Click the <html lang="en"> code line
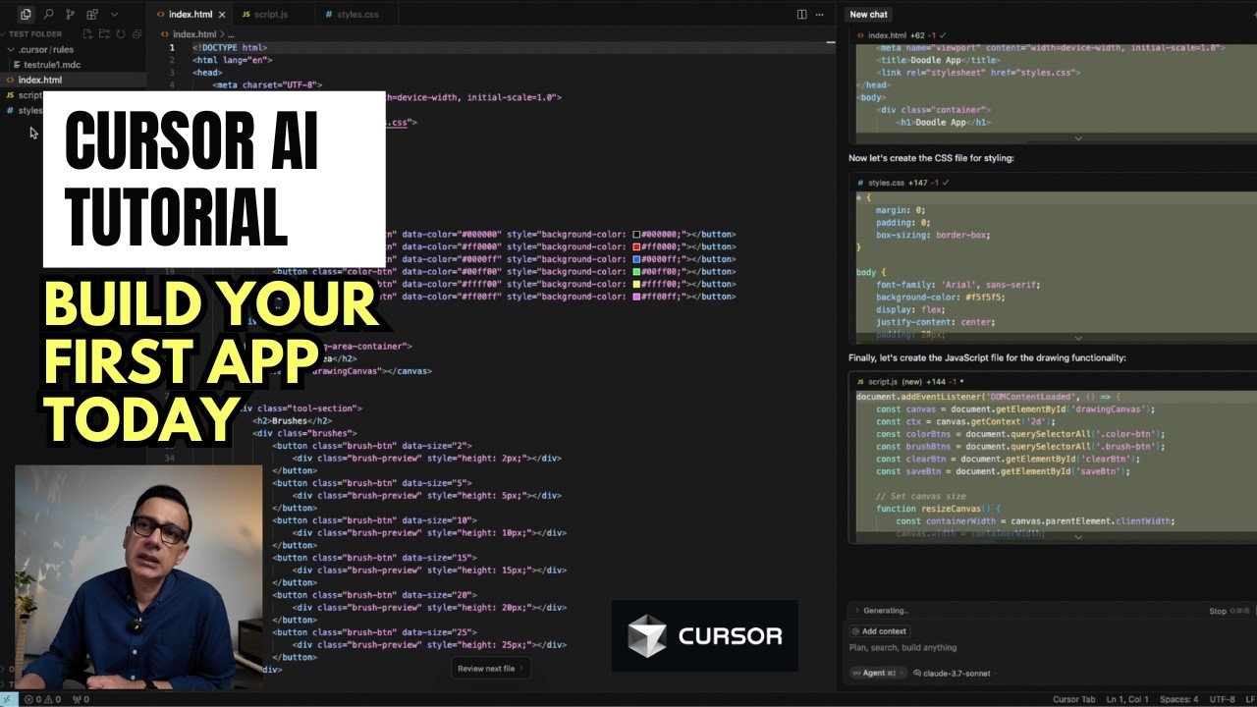 (x=232, y=60)
